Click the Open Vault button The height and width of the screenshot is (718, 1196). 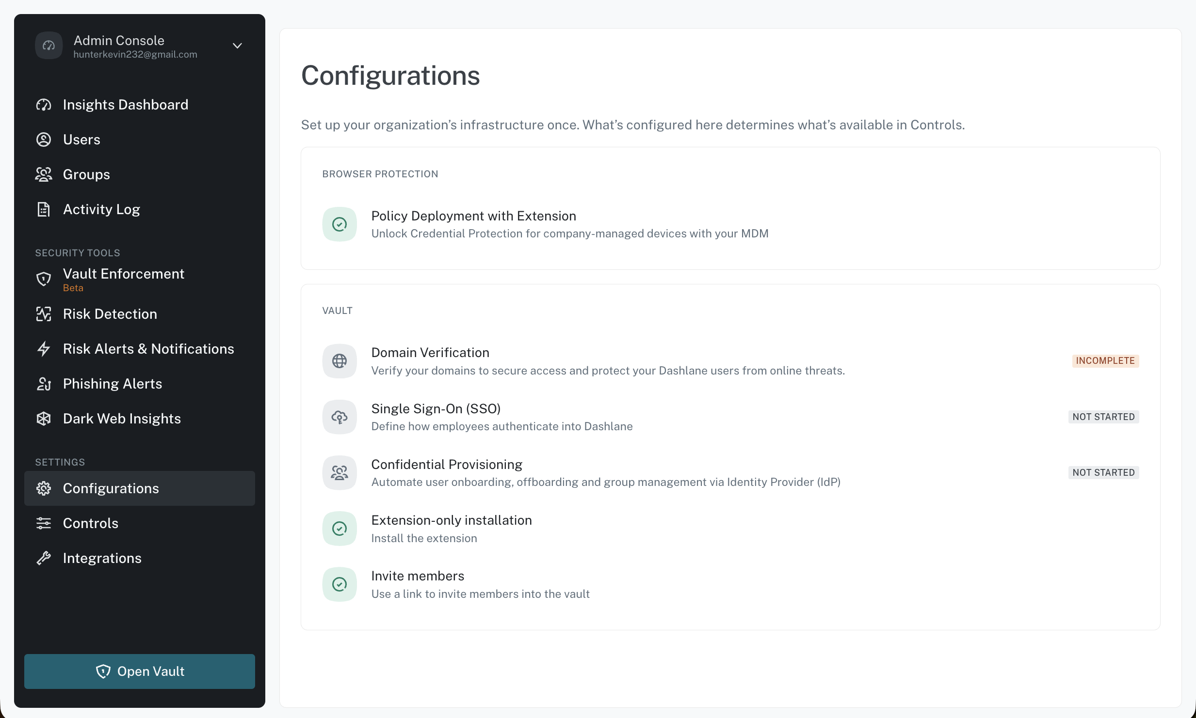point(140,671)
